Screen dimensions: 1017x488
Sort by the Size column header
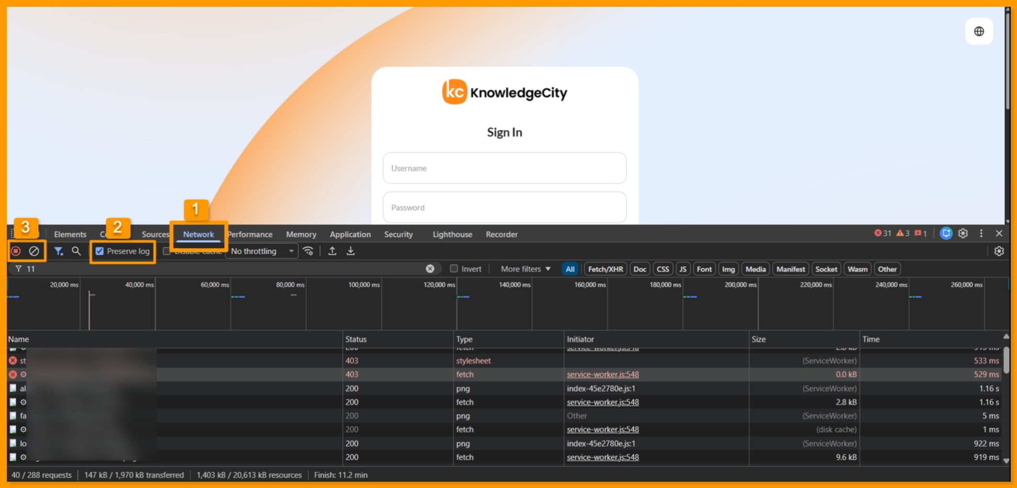pos(804,339)
